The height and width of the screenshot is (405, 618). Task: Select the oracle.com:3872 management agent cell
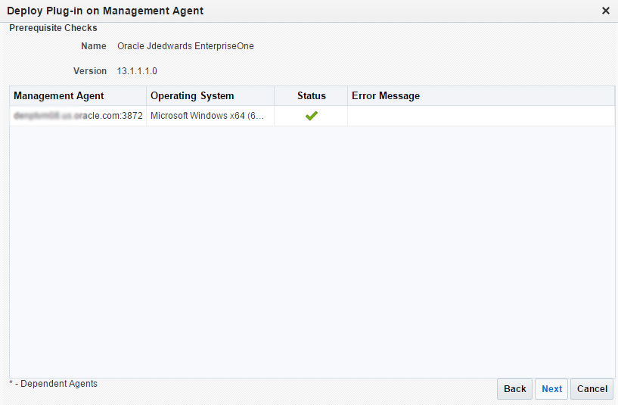[x=78, y=116]
